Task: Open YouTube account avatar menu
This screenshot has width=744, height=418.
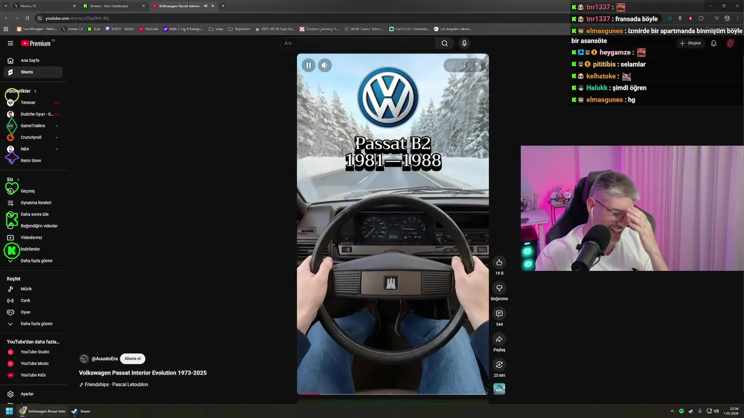Action: (x=731, y=43)
